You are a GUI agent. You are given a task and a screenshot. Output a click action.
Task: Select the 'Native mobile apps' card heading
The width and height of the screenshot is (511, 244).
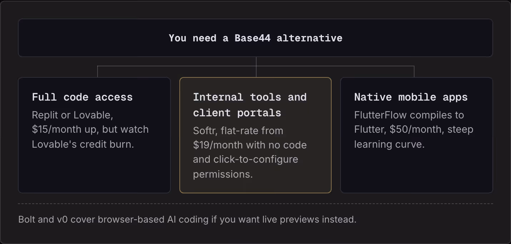411,97
